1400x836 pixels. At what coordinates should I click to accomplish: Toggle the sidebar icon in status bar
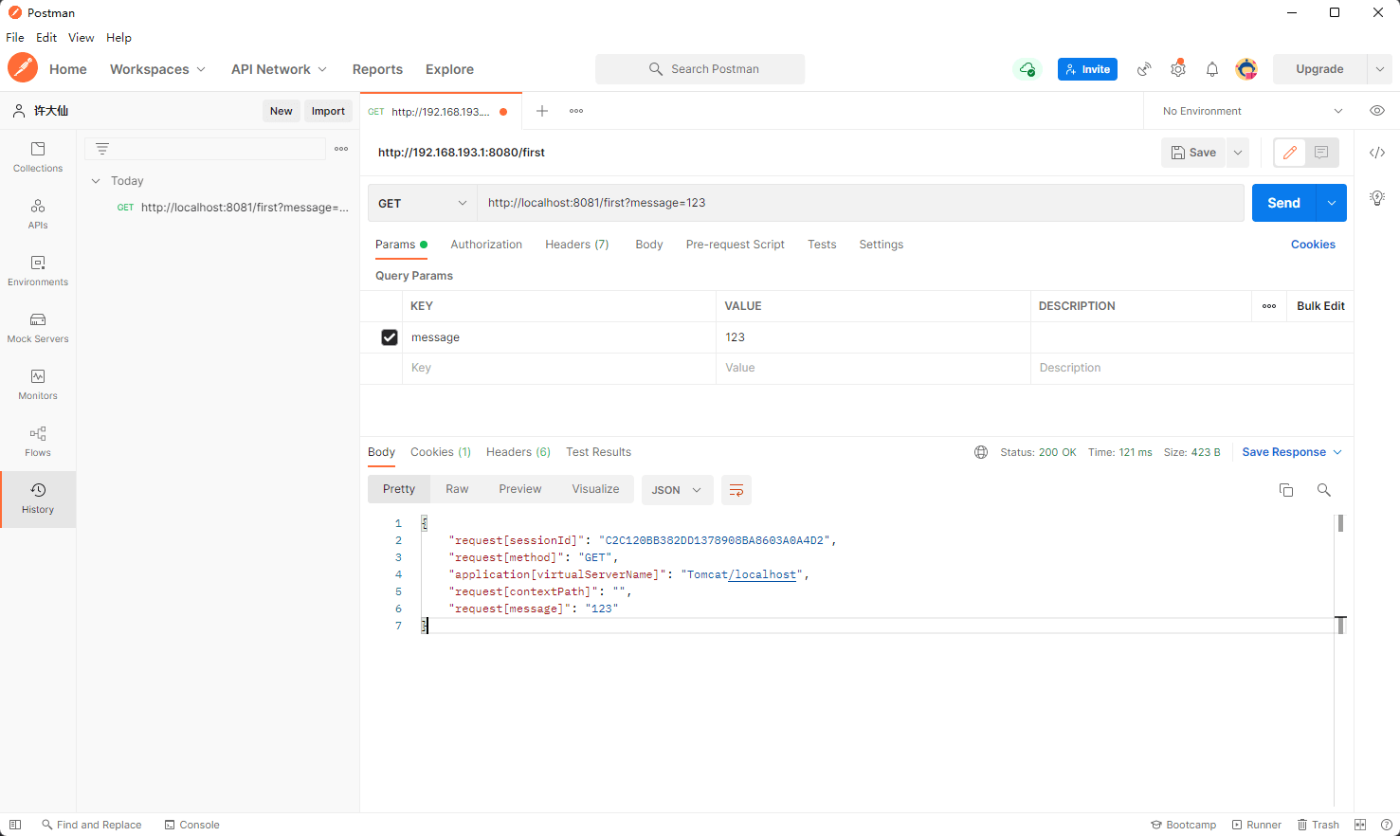(15, 825)
